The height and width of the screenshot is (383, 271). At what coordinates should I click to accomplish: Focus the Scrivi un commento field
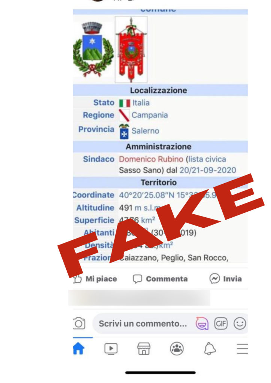click(143, 324)
